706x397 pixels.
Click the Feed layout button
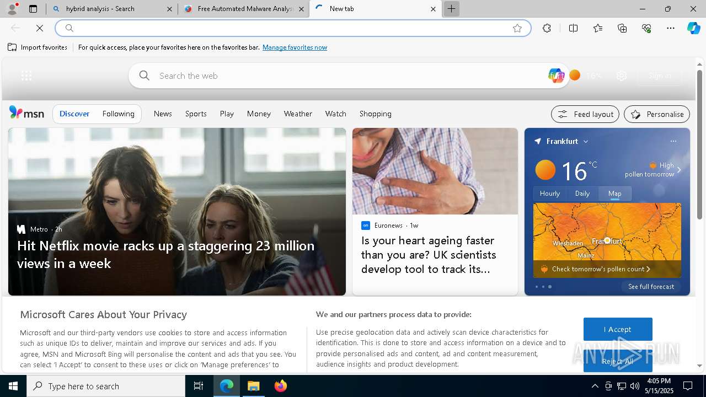585,114
